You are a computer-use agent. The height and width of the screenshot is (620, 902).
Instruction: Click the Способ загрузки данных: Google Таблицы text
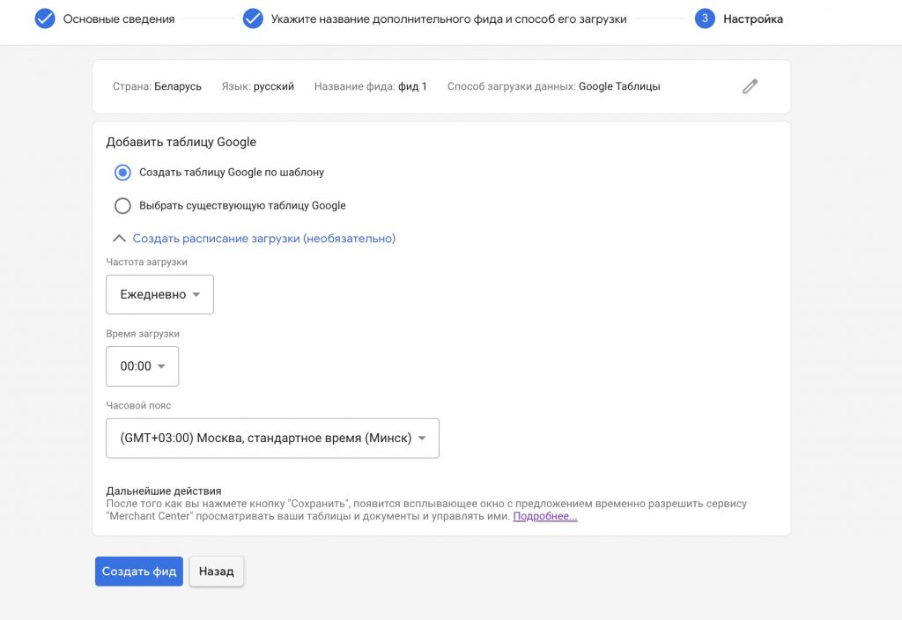coord(554,87)
